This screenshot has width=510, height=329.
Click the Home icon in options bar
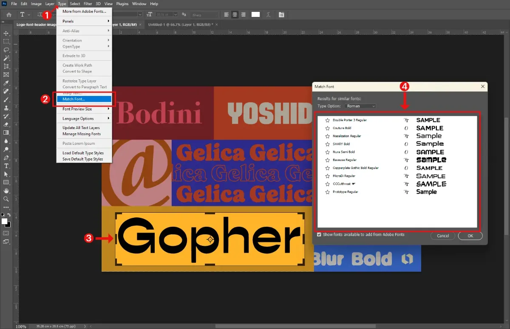click(x=8, y=14)
